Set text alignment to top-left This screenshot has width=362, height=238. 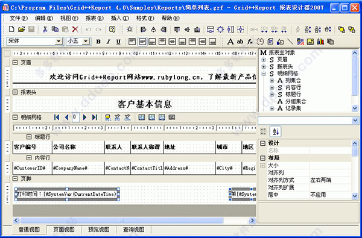point(132,42)
